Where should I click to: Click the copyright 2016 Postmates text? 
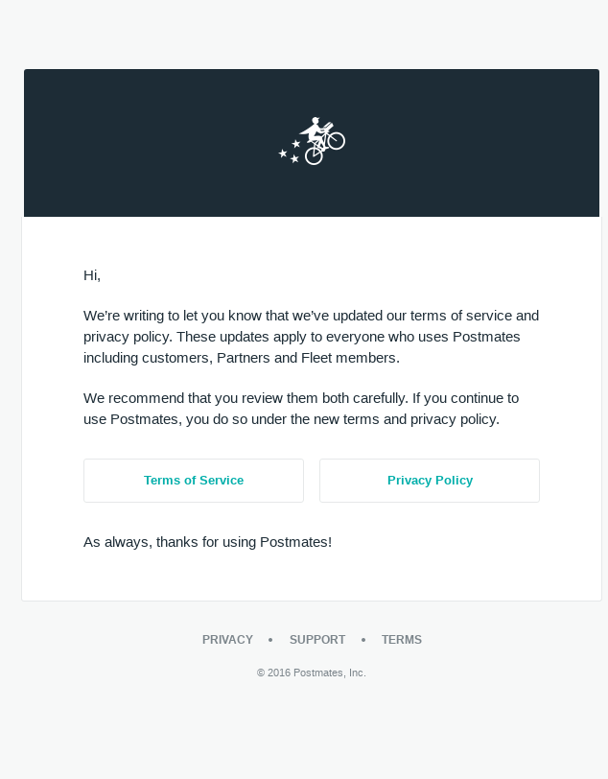(x=312, y=673)
